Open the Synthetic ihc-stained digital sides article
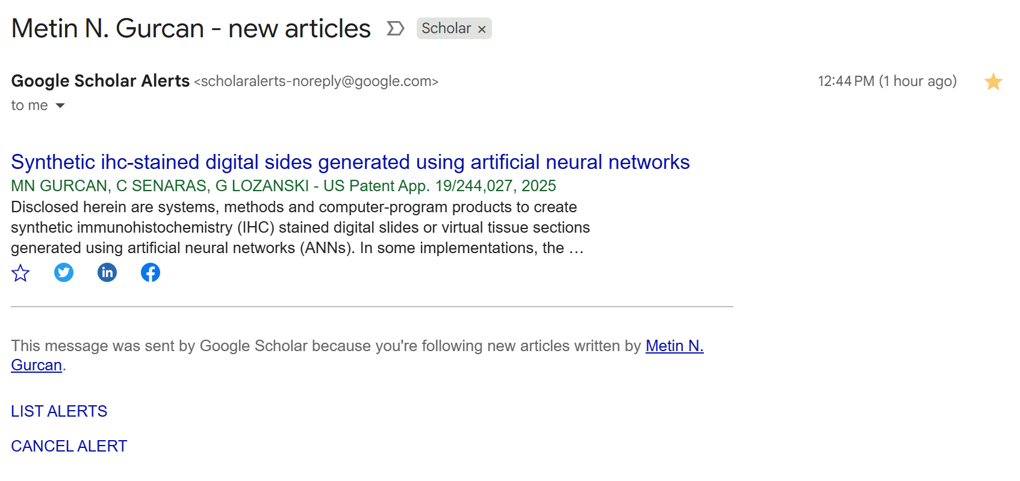This screenshot has height=481, width=1020. pos(350,162)
